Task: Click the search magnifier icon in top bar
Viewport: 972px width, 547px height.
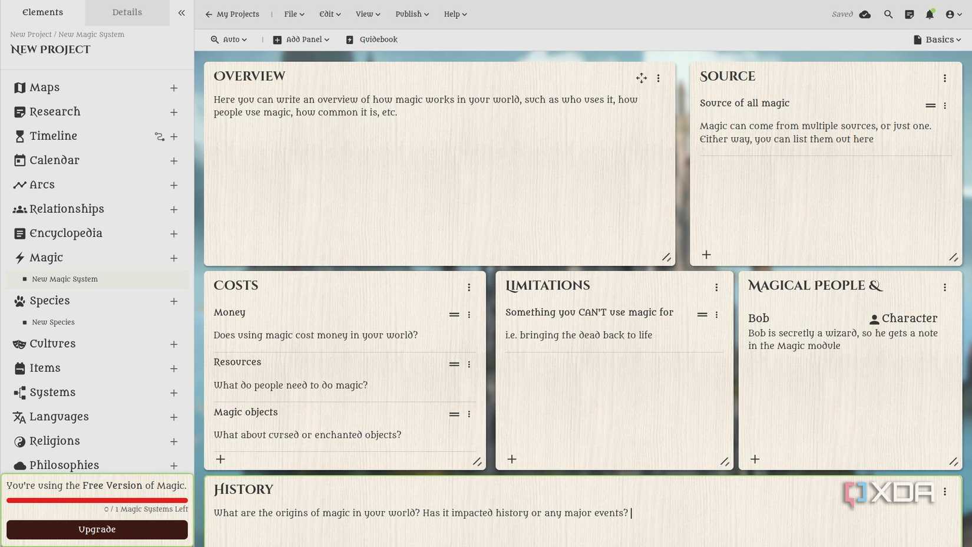Action: click(888, 14)
